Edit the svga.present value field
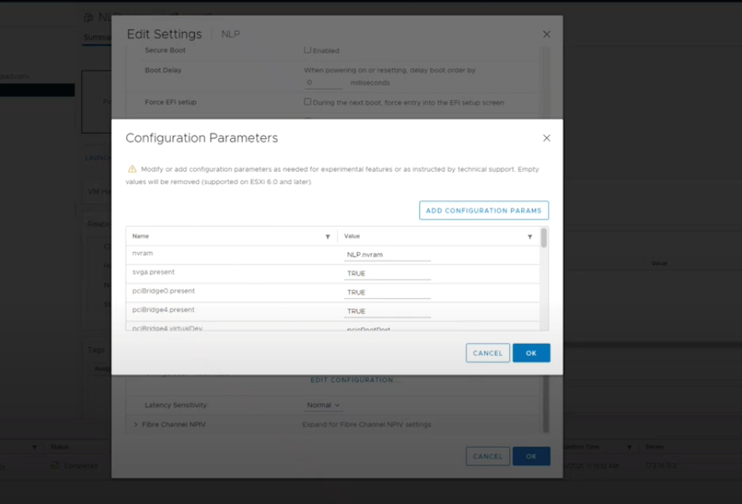 point(387,274)
